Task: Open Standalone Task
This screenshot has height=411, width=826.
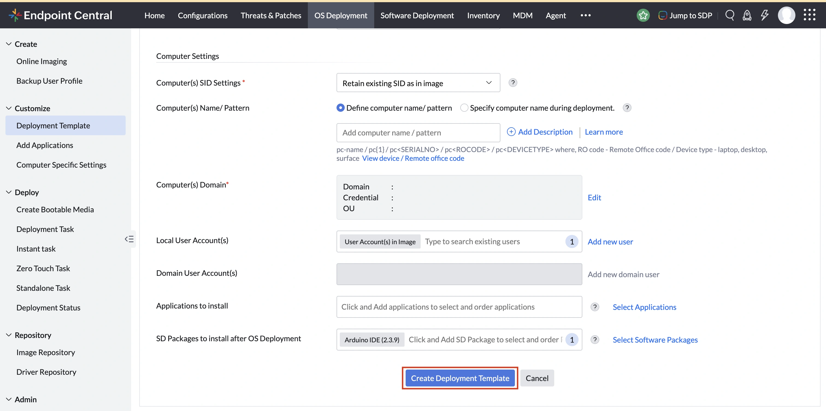Action: pos(43,288)
